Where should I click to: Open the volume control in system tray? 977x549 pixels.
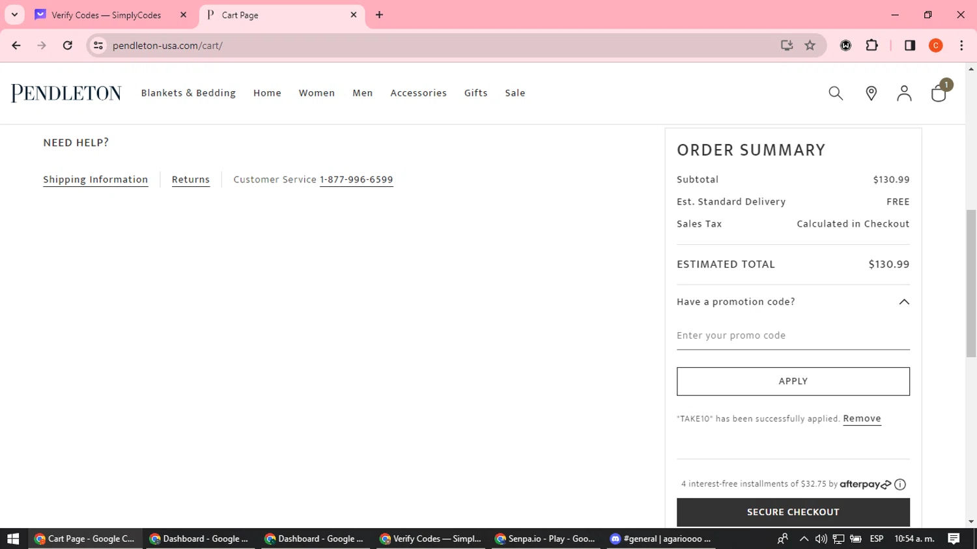point(821,539)
